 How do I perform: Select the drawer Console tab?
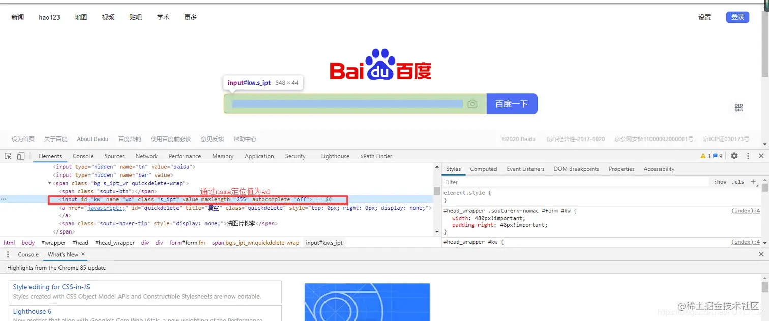[x=28, y=254]
